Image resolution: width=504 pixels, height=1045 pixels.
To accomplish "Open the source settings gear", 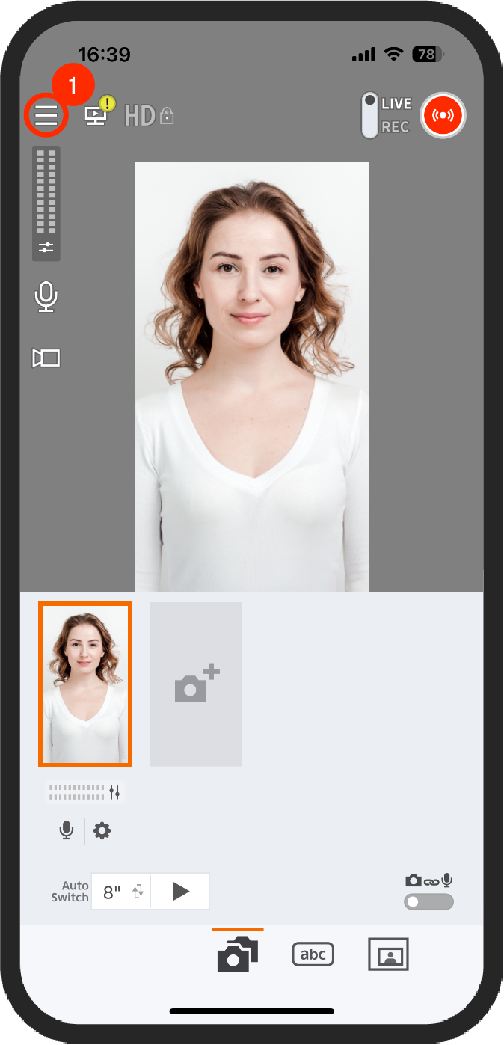I will tap(102, 830).
